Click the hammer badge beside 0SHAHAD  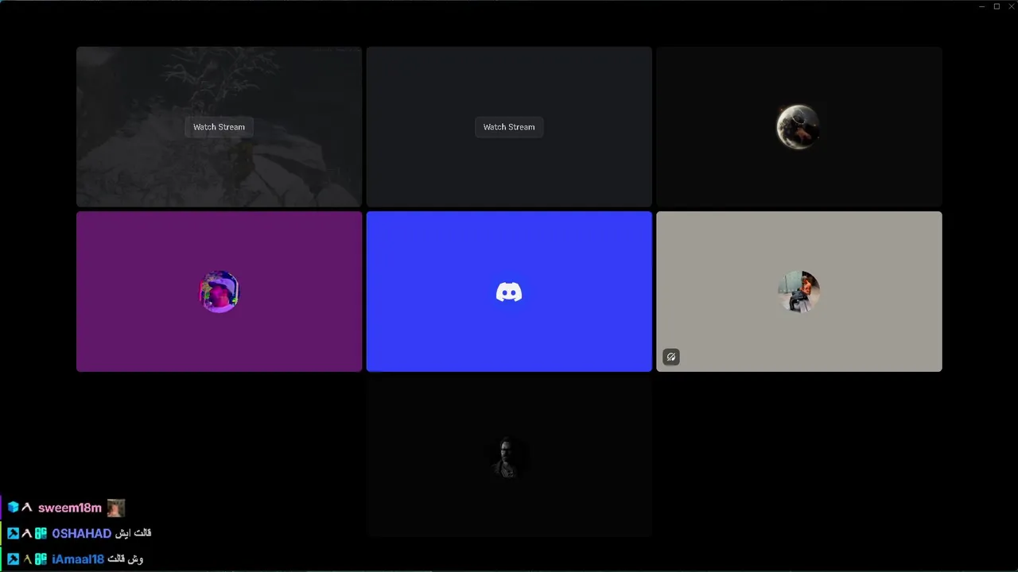[x=13, y=533]
